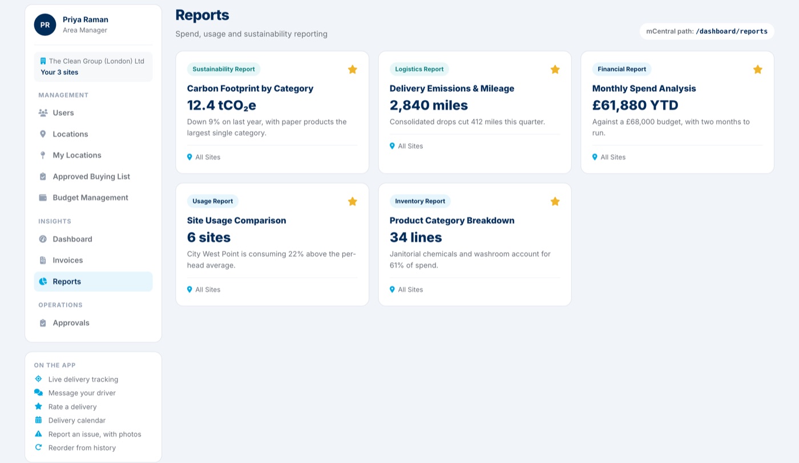This screenshot has height=463, width=799.
Task: Click the £61,880 YTD figure
Action: click(x=635, y=105)
